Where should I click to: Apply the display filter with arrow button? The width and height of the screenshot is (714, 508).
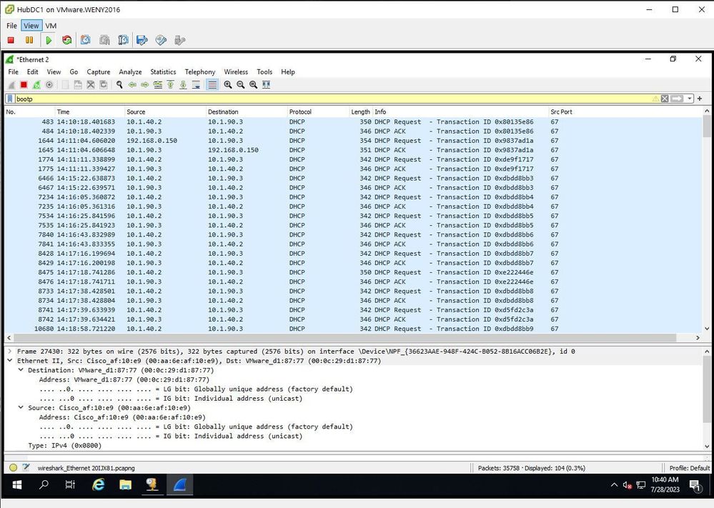pyautogui.click(x=677, y=99)
